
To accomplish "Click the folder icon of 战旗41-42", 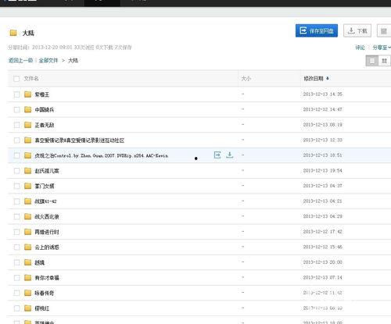I will 28,201.
